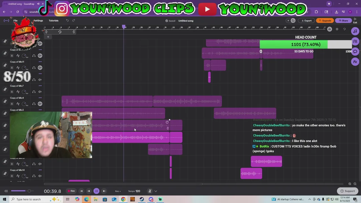
Task: Click the Copy of Mic4 track type icon
Action: 5,101
